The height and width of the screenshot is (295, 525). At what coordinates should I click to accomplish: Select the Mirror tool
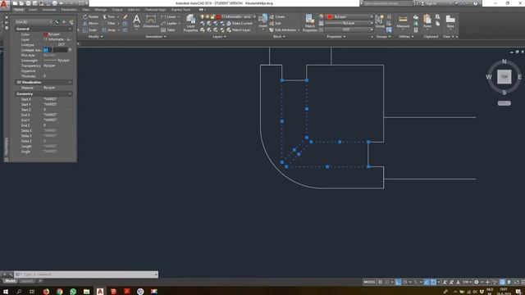click(90, 24)
